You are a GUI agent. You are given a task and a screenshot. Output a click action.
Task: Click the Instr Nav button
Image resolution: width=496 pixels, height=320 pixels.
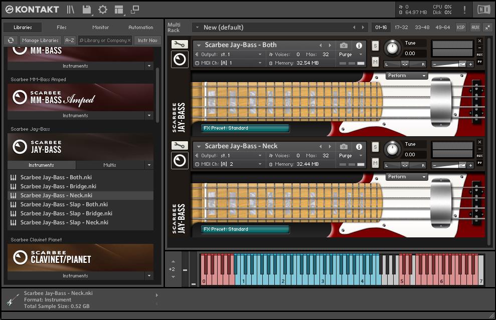click(146, 41)
